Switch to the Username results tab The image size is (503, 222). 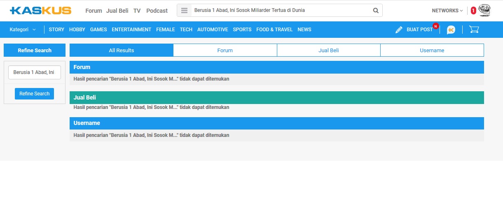tap(432, 50)
